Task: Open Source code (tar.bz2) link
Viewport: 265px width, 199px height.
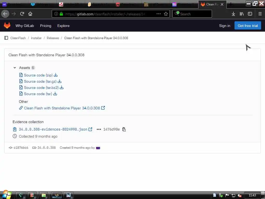Action: coord(41,88)
